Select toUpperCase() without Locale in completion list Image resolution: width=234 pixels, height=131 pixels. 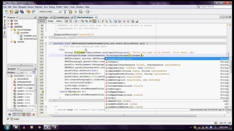point(167,92)
